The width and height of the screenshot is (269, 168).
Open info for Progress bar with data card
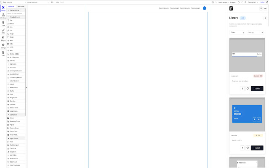click(242, 89)
